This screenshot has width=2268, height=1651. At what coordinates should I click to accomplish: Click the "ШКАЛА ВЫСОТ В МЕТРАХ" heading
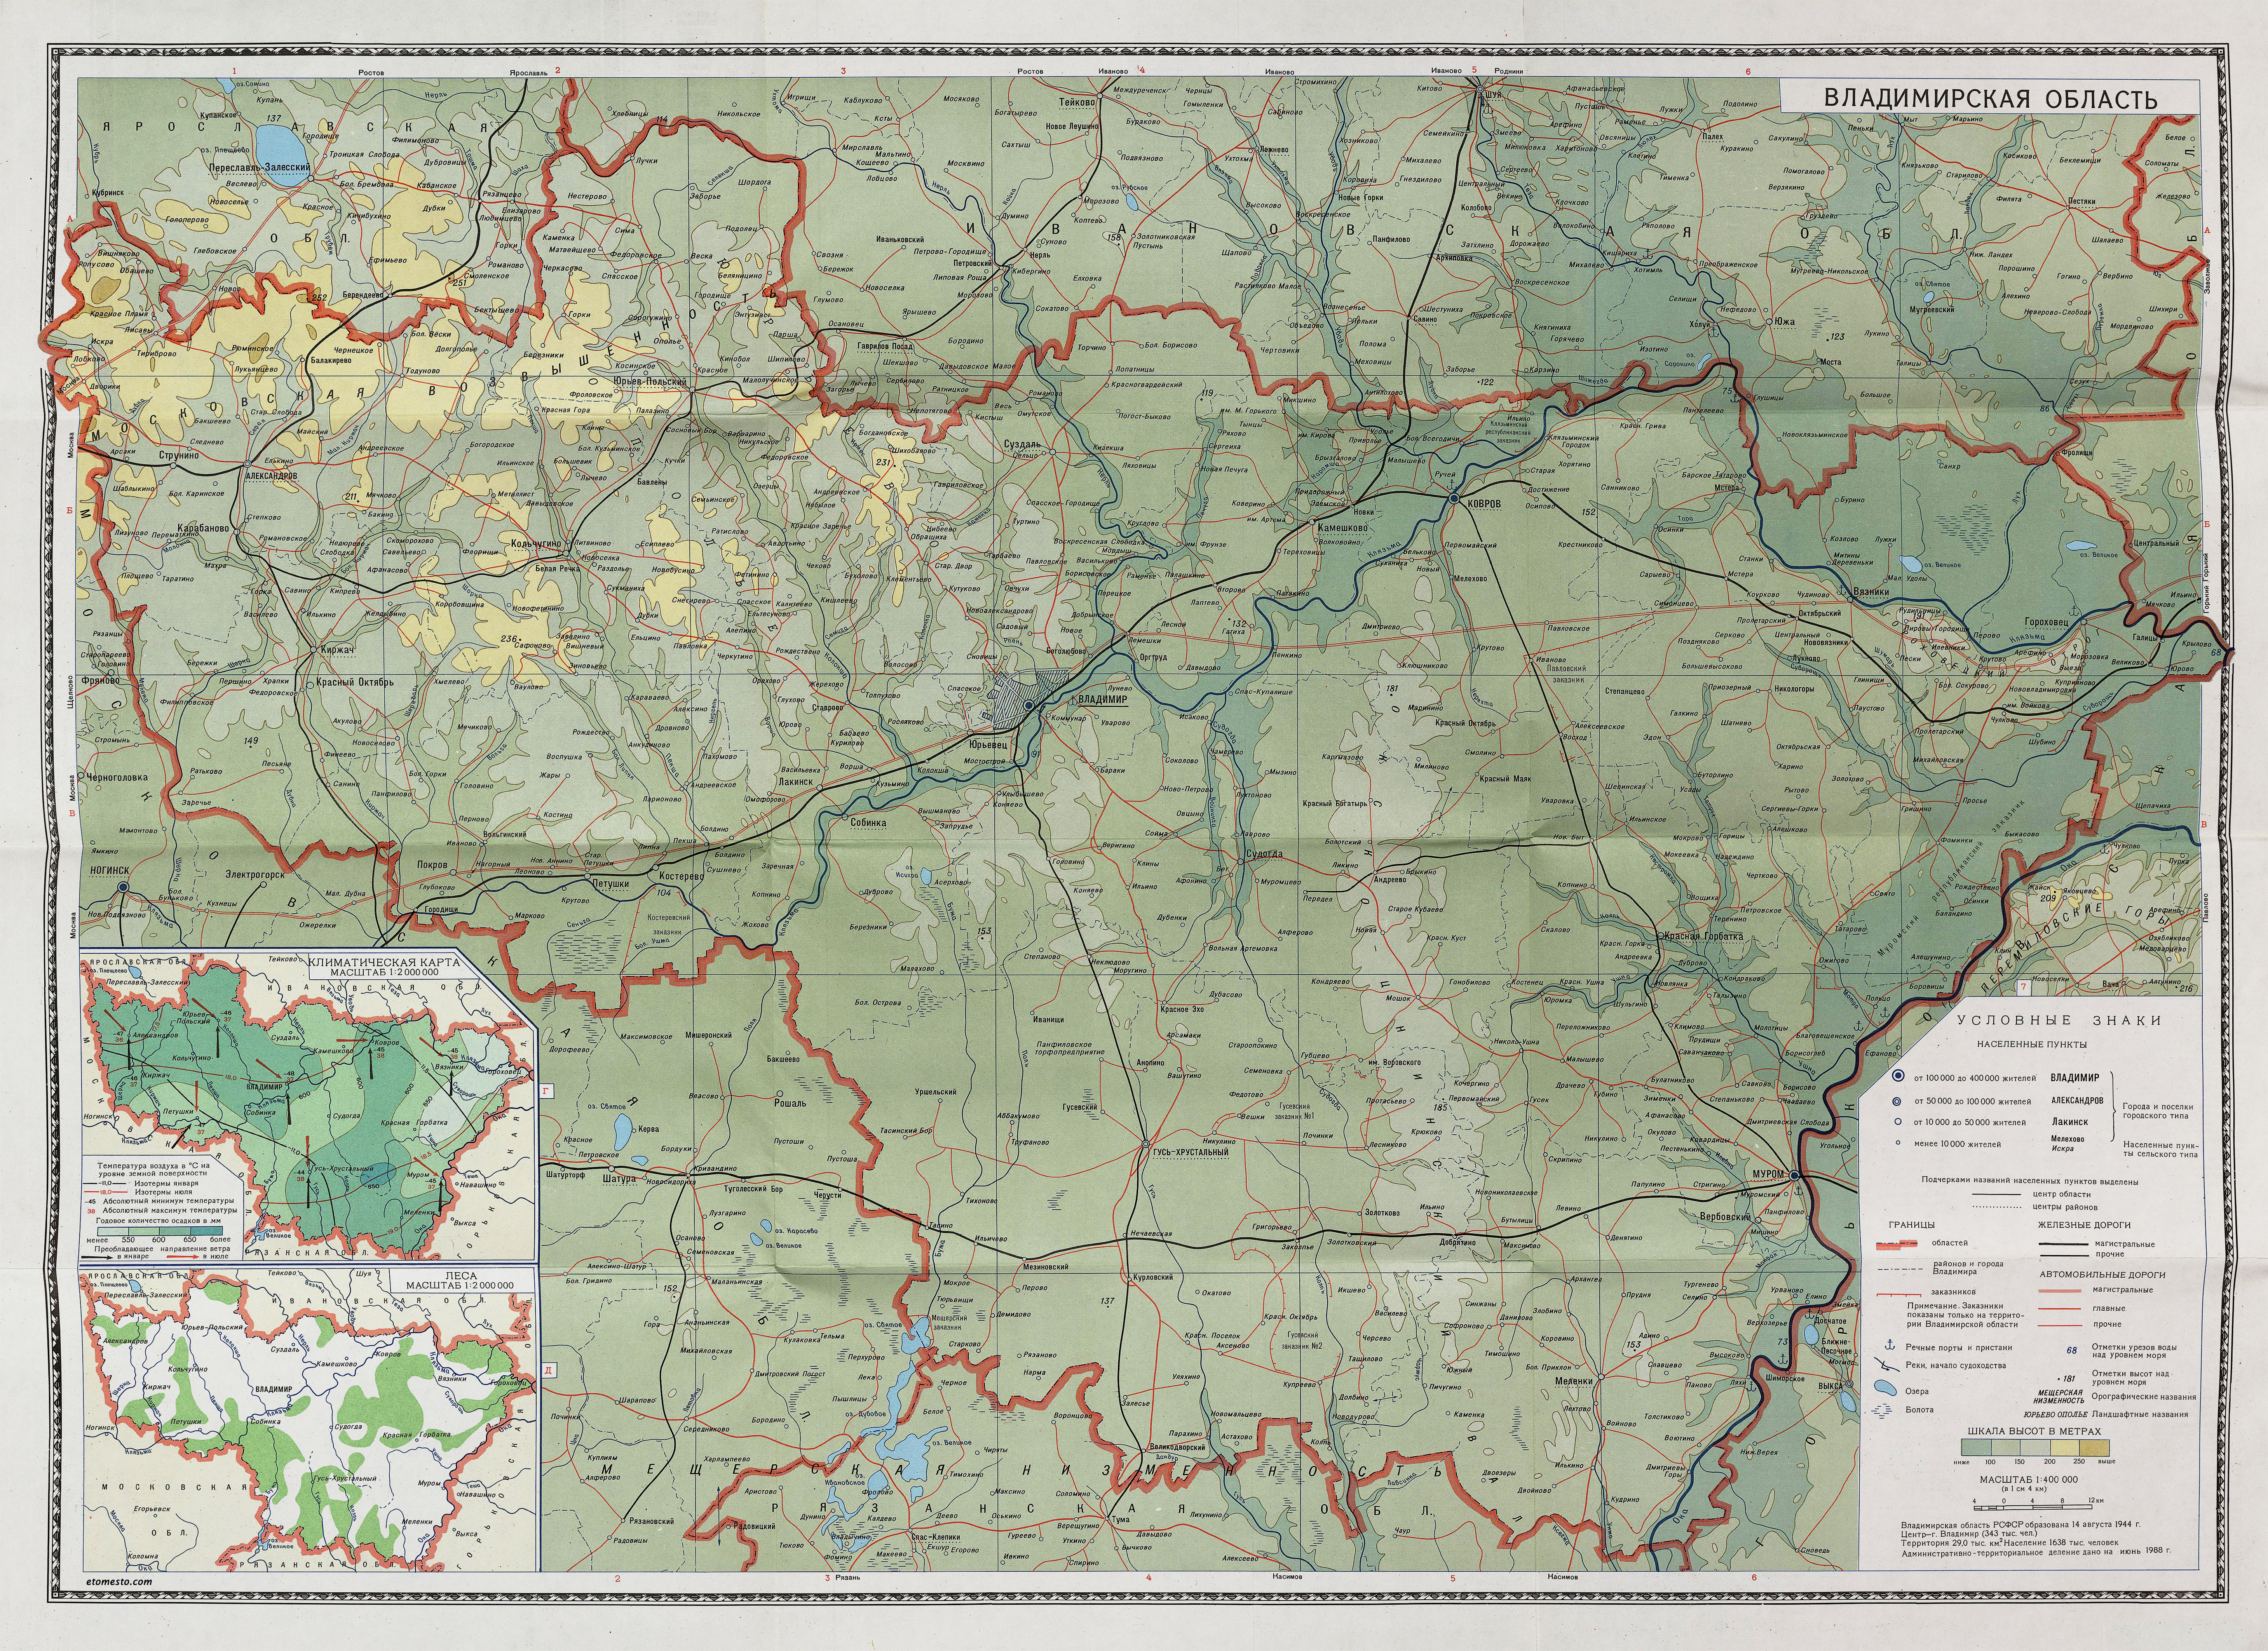(2035, 1432)
